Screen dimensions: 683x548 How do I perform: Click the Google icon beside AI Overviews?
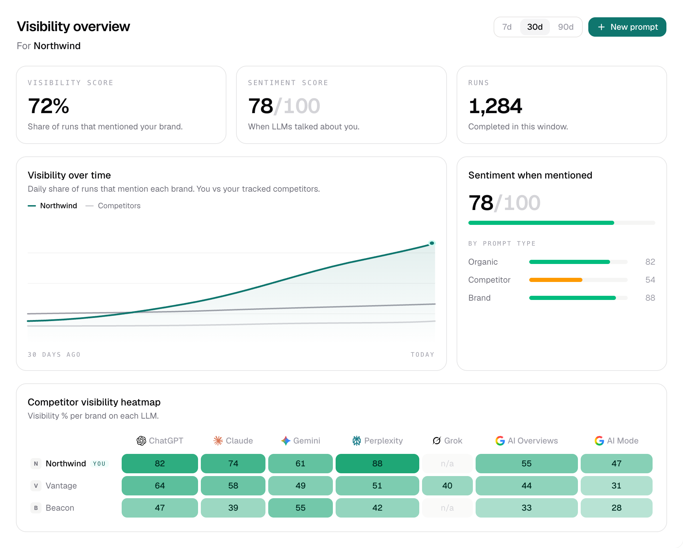(x=500, y=440)
